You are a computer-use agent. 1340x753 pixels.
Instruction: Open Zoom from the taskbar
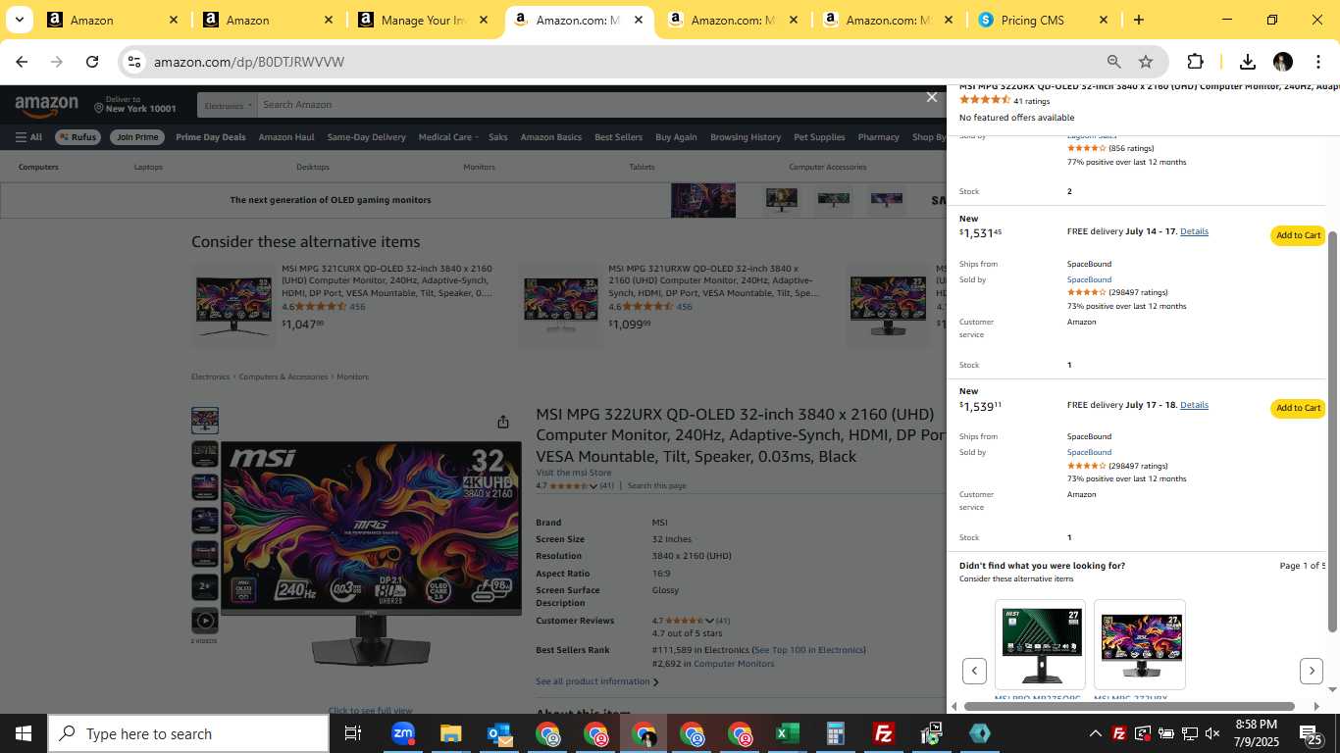tap(402, 733)
